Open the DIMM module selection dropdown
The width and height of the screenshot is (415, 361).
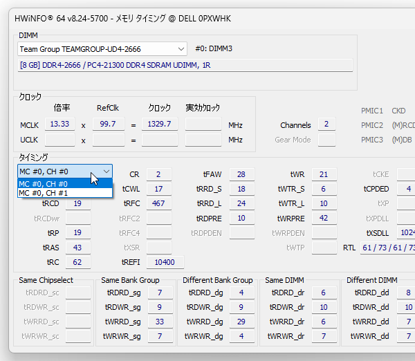pos(102,49)
